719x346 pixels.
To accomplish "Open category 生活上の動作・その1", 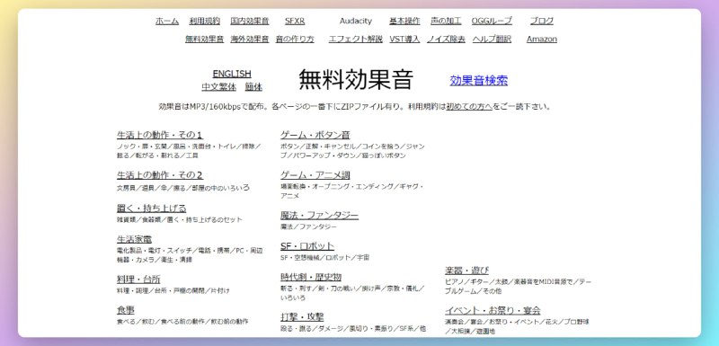I will coord(160,135).
